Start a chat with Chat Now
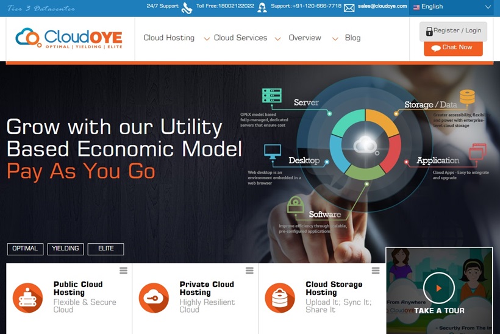 (453, 48)
